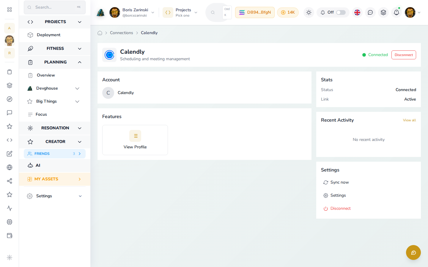Click the sidebar Search field
Image resolution: width=428 pixels, height=267 pixels.
click(x=55, y=7)
